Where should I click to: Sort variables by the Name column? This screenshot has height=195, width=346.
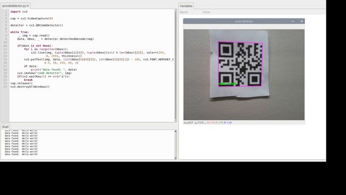click(184, 12)
